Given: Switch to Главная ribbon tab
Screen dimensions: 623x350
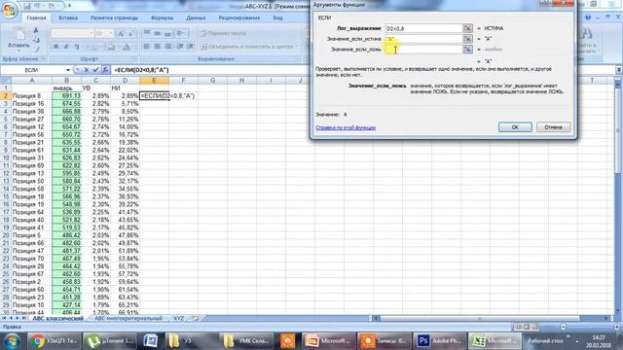Looking at the screenshot, I should pos(36,17).
